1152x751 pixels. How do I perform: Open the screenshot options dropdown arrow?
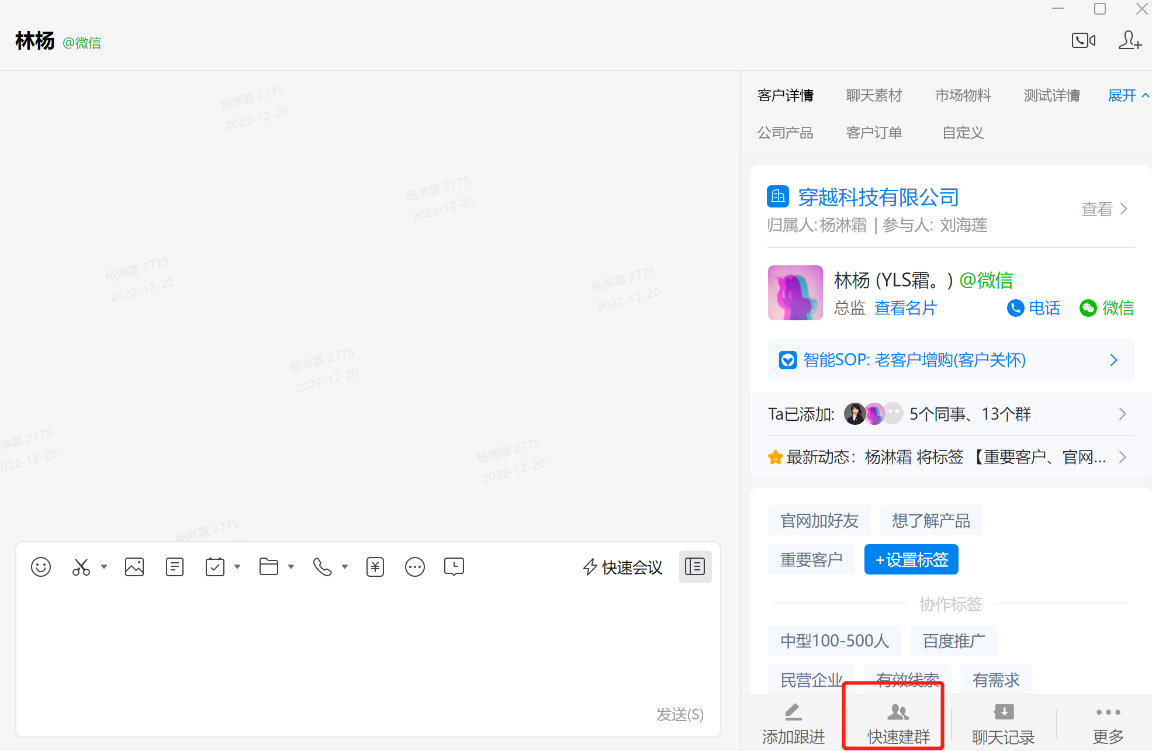pyautogui.click(x=104, y=567)
